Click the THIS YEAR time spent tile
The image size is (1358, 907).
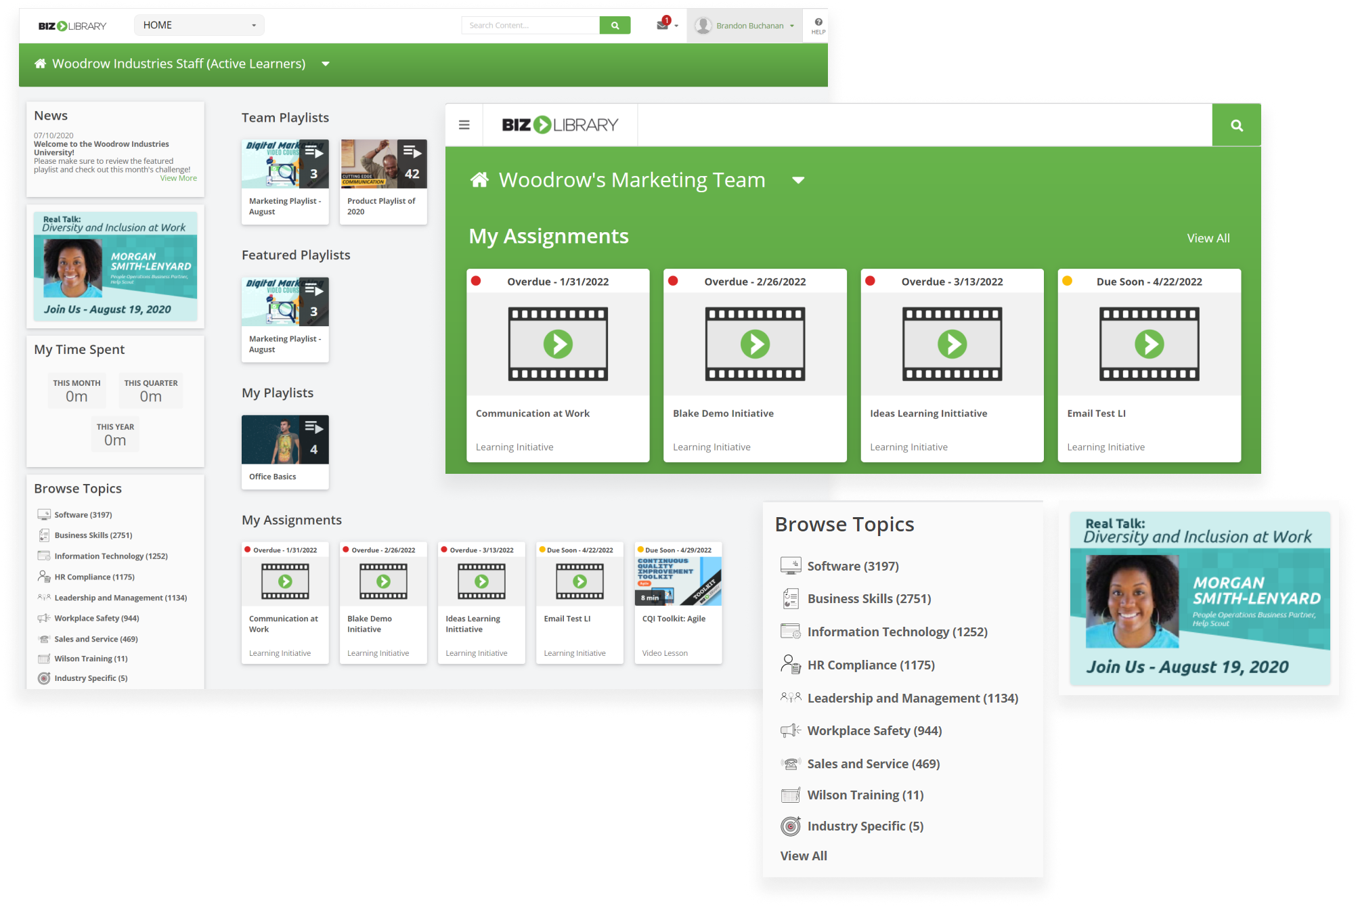pos(115,435)
